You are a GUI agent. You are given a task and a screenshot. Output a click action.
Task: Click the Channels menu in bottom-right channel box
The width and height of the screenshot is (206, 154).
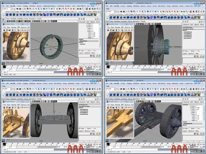(186, 102)
